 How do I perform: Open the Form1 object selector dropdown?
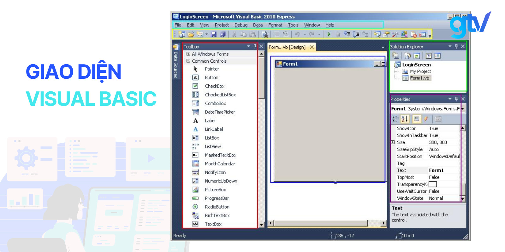tap(462, 109)
